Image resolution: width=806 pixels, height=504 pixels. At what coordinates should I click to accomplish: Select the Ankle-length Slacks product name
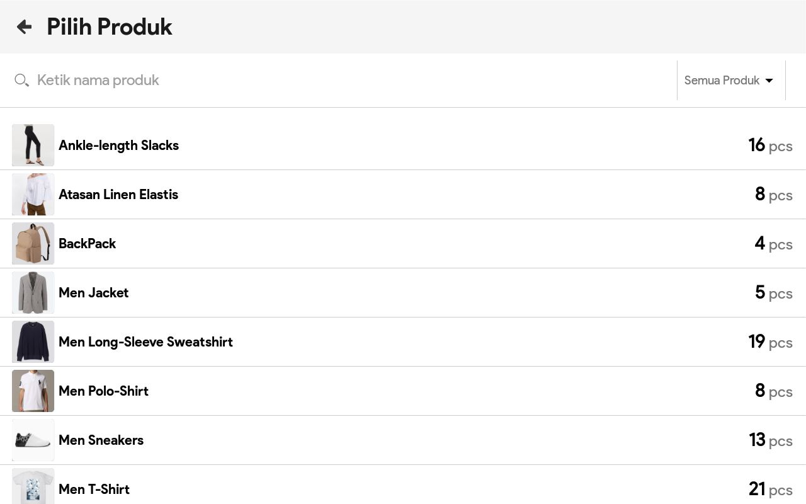pyautogui.click(x=118, y=146)
